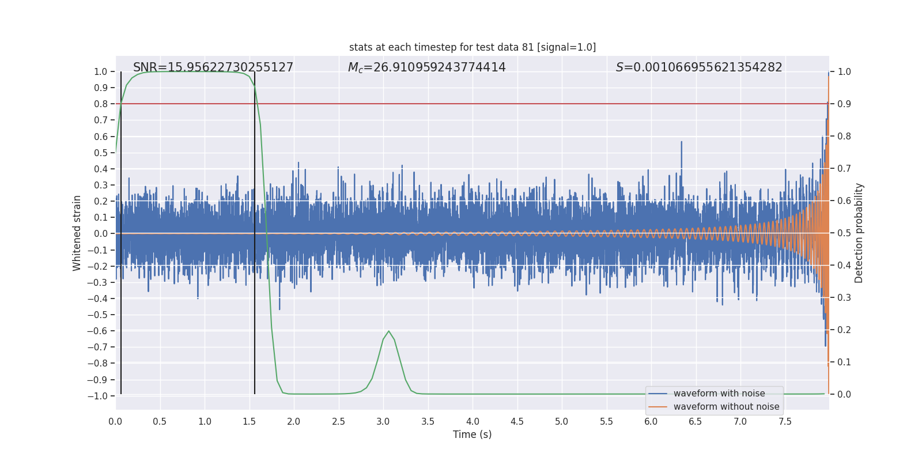
Task: Click time axis tick label 3.0
Action: pos(383,421)
